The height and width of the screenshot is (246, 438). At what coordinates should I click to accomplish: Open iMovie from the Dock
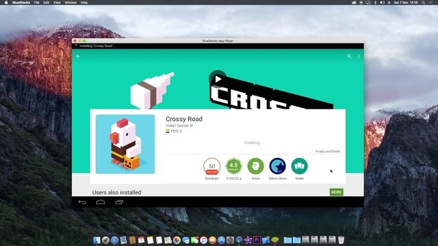pos(248,240)
